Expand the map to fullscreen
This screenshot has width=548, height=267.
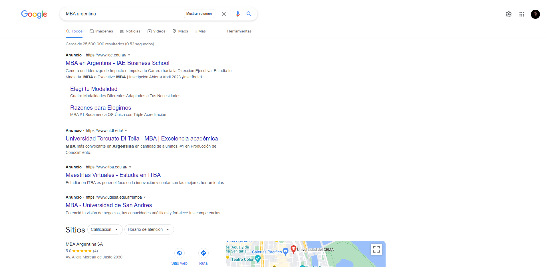pyautogui.click(x=376, y=249)
